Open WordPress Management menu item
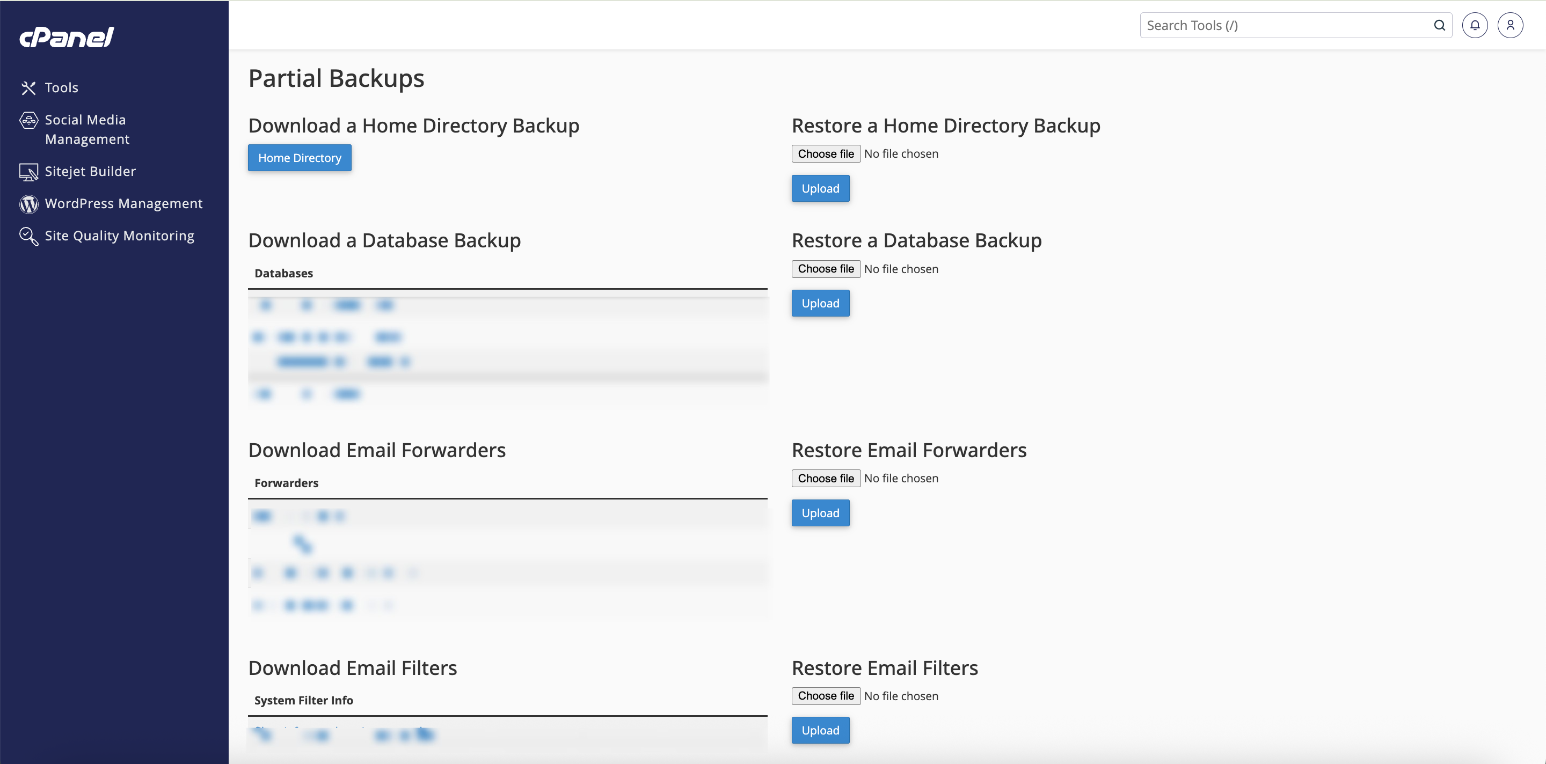Image resolution: width=1546 pixels, height=764 pixels. click(x=123, y=204)
